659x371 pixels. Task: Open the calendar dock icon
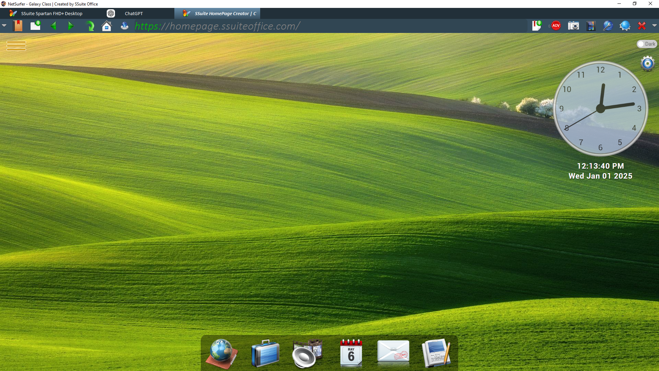pos(351,354)
